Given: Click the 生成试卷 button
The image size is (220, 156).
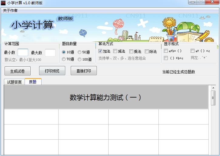Looking at the screenshot, I should point(18,71).
